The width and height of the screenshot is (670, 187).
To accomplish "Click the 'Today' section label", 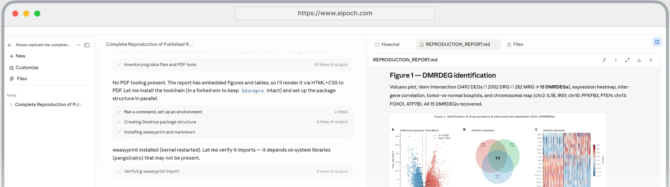I will coord(12,95).
